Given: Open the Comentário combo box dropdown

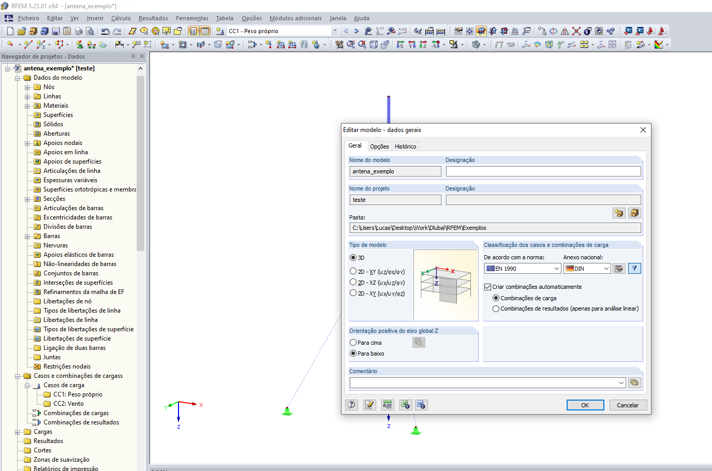Looking at the screenshot, I should pos(621,383).
